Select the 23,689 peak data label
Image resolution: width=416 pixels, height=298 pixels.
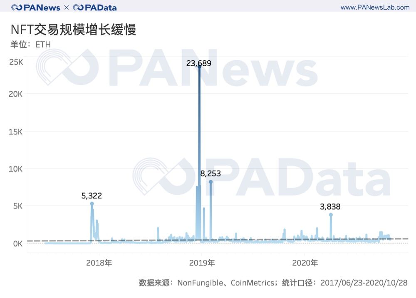click(199, 64)
